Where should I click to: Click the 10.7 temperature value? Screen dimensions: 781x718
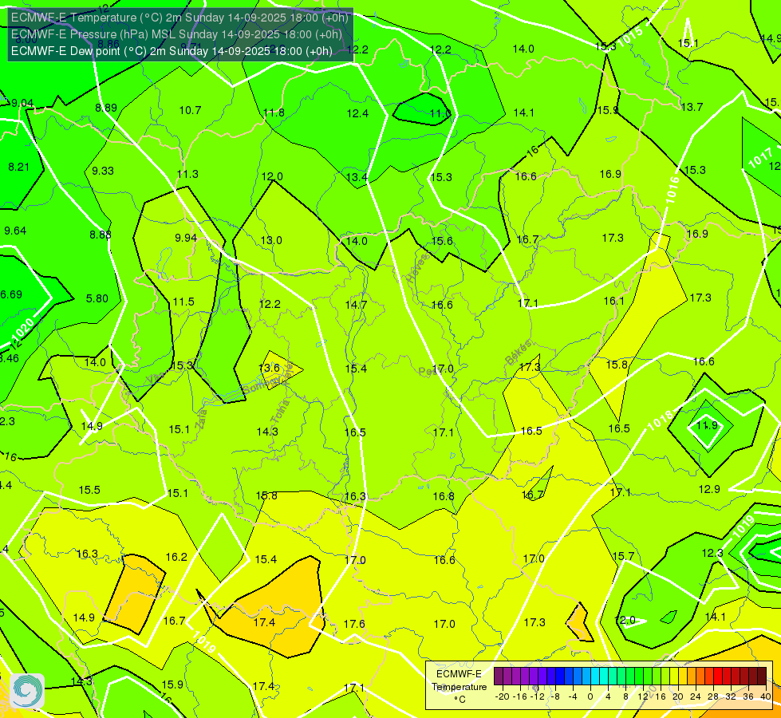[191, 110]
